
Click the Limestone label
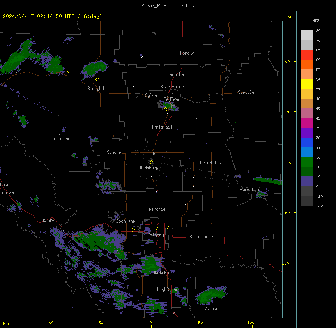point(60,139)
